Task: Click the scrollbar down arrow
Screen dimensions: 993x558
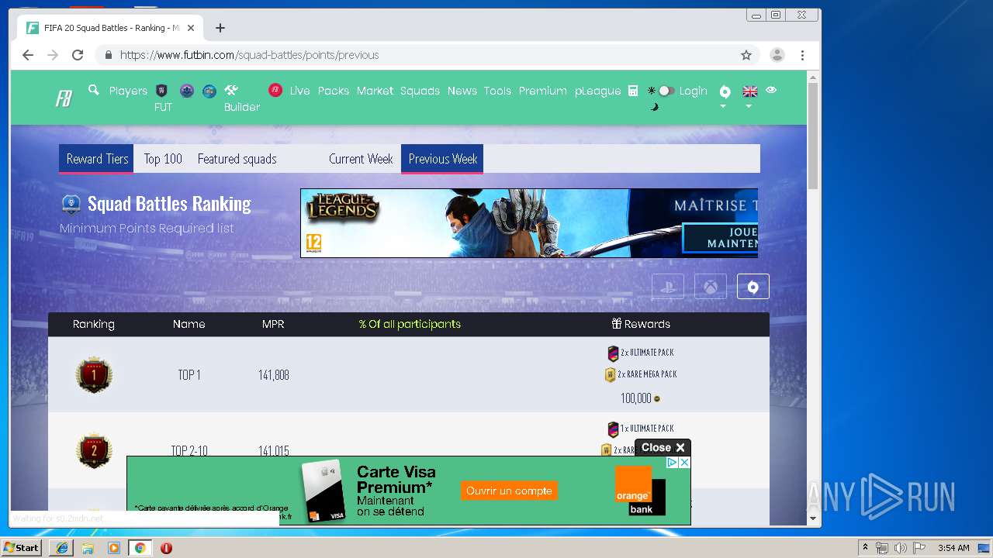Action: click(813, 518)
